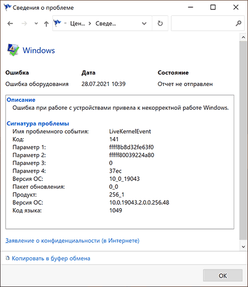
Task: Click the Windows problem report icon
Action: [x=13, y=50]
